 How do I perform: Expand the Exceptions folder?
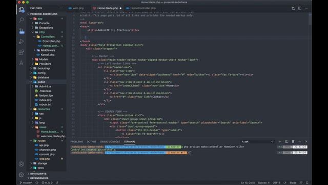click(46, 28)
